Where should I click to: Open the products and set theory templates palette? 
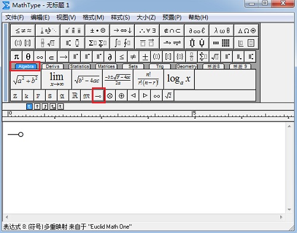point(197,43)
